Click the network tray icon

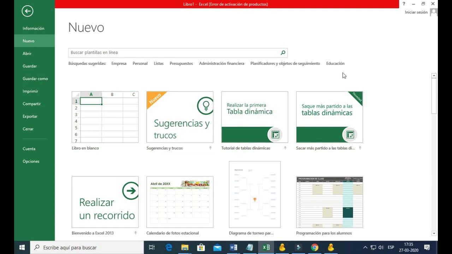(x=373, y=247)
